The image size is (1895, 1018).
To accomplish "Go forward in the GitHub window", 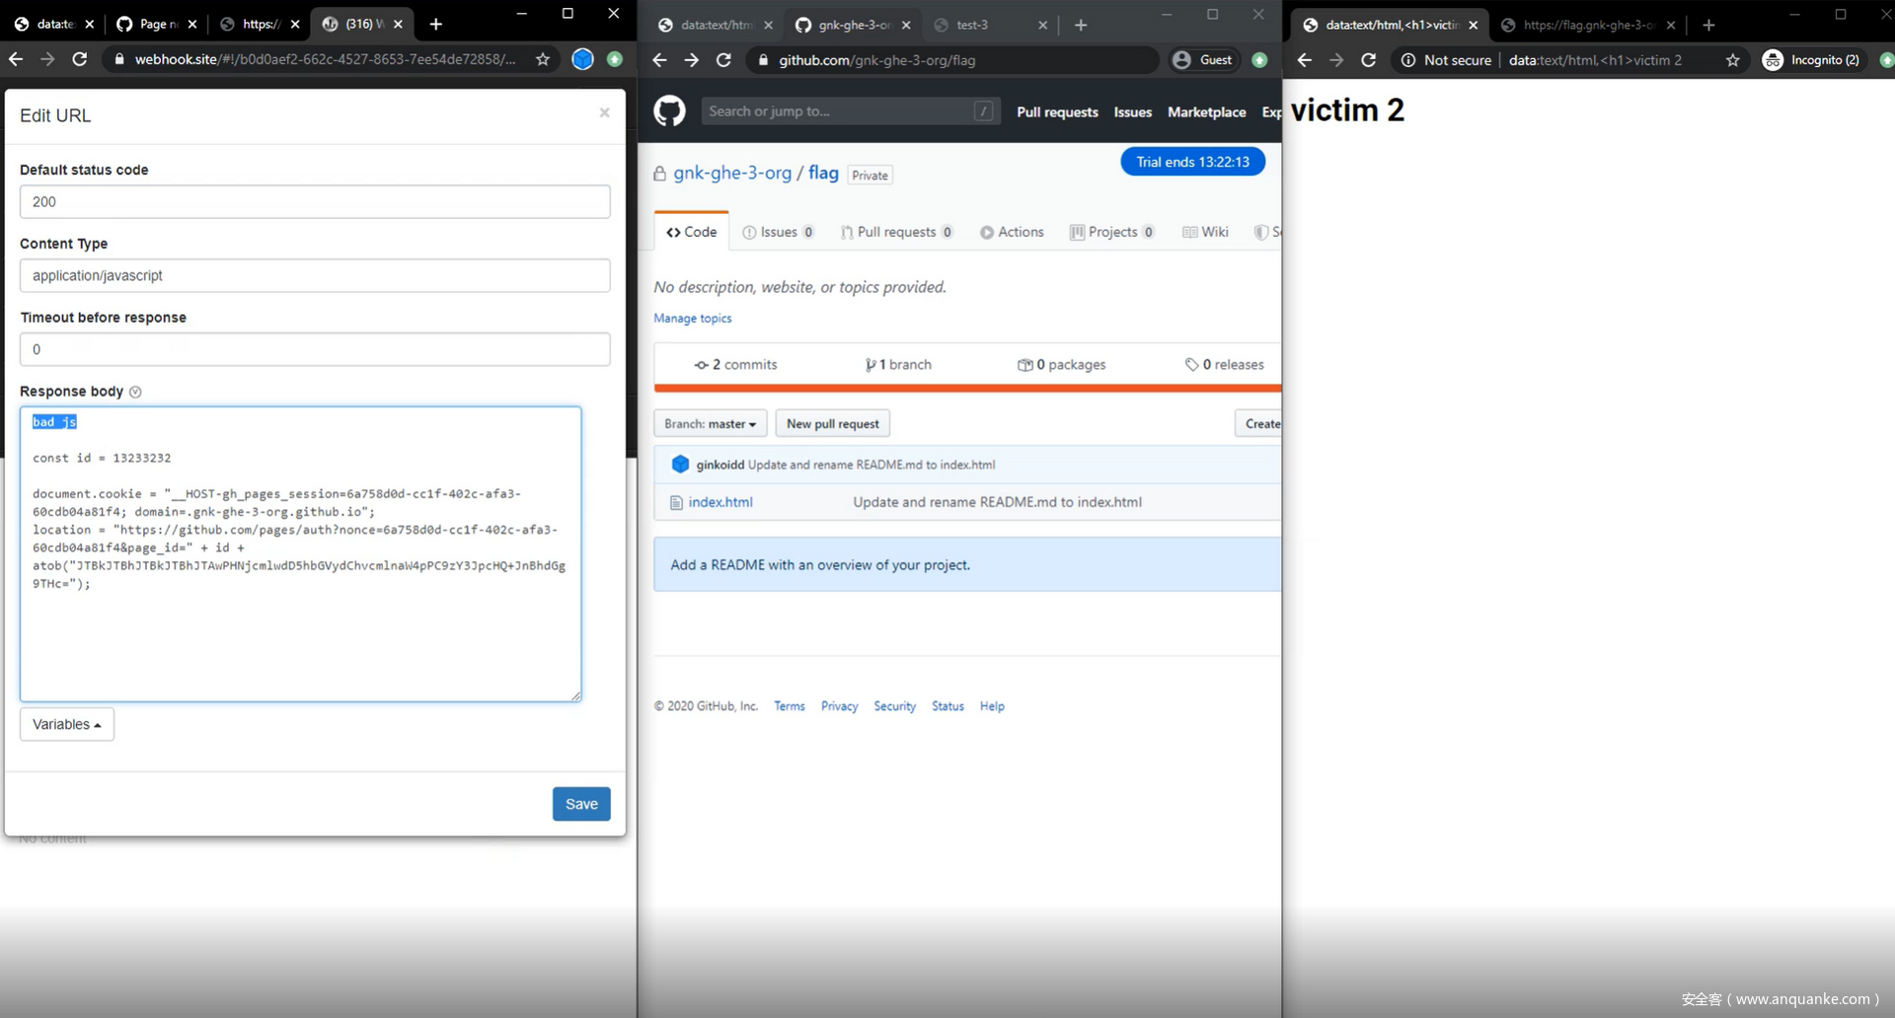I will [x=692, y=60].
